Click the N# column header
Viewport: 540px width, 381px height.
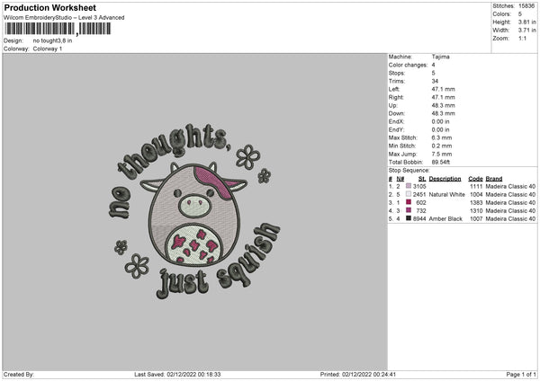coord(400,179)
